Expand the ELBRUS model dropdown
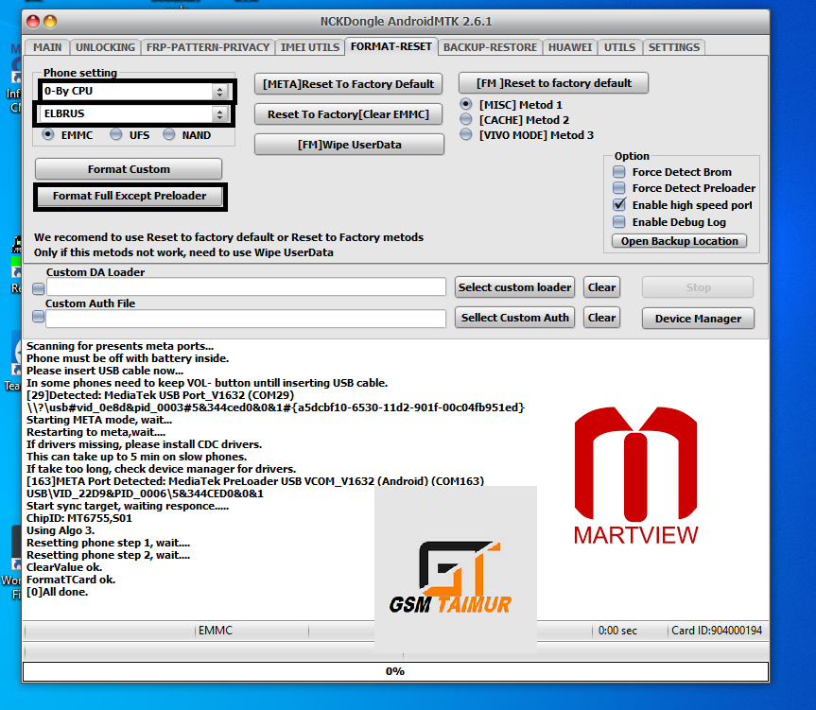This screenshot has height=710, width=816. (133, 113)
